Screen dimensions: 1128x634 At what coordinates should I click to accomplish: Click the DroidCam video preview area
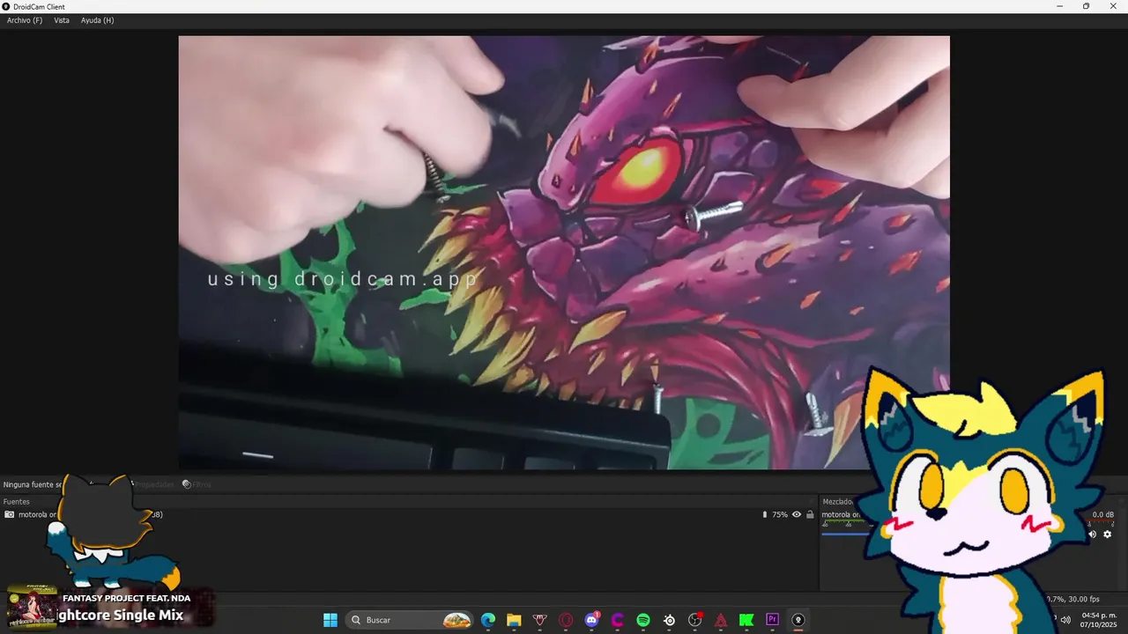coord(564,253)
